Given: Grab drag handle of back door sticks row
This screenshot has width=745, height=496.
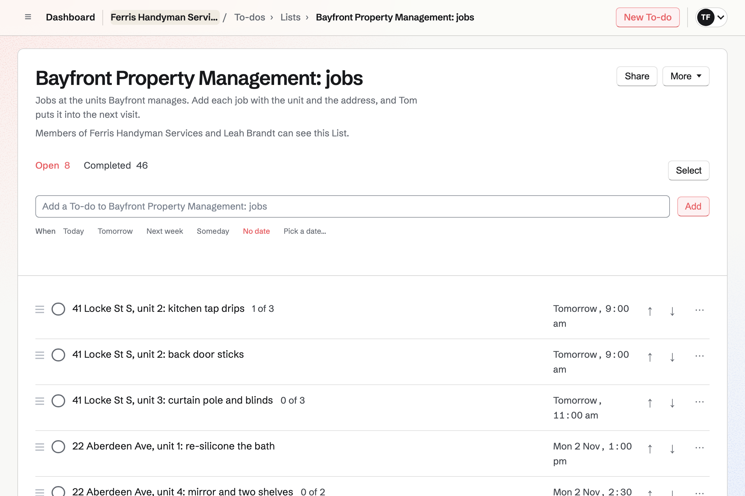Looking at the screenshot, I should click(x=40, y=355).
